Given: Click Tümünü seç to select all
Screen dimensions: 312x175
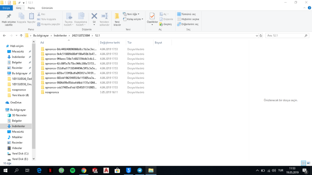Looking at the screenshot, I should pyautogui.click(x=186, y=14).
